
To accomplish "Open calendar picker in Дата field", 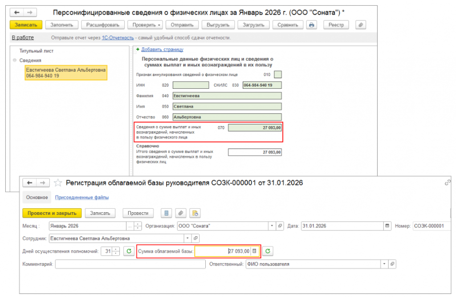I will [x=387, y=226].
